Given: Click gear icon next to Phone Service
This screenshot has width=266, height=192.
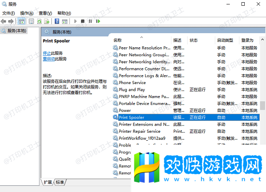Looking at the screenshot, I should (116, 82).
